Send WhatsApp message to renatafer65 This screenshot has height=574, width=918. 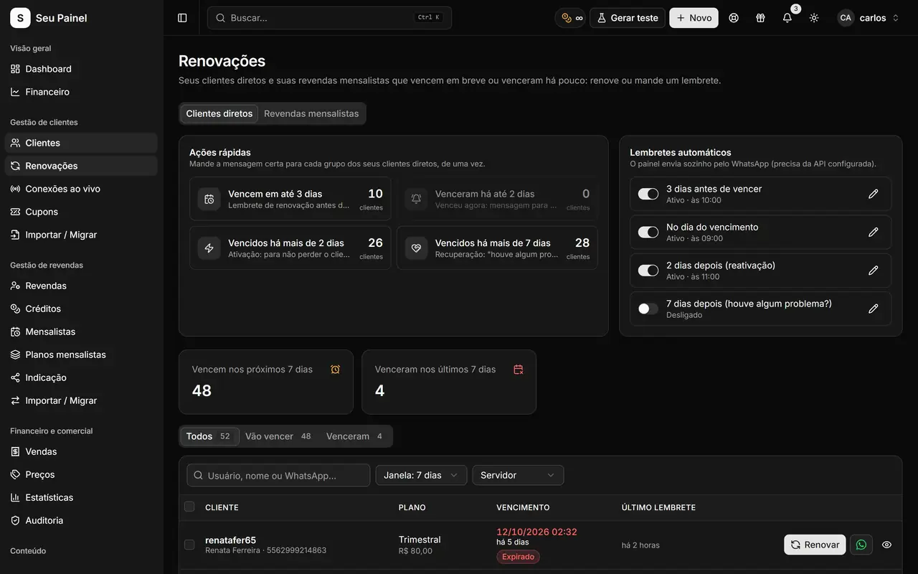(861, 545)
